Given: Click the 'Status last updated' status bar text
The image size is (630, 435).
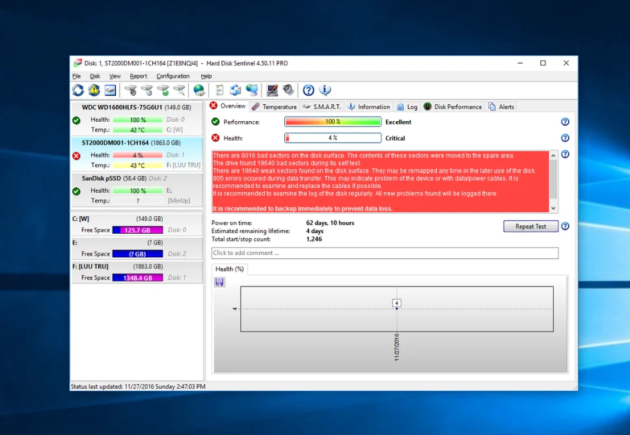Looking at the screenshot, I should (x=138, y=386).
